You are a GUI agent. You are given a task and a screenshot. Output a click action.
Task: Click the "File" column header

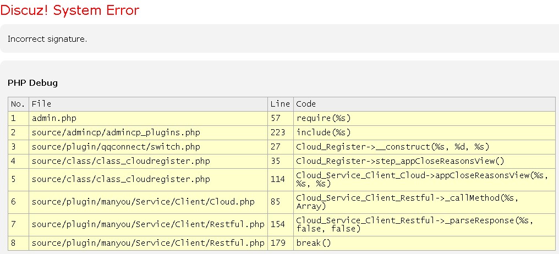click(41, 104)
